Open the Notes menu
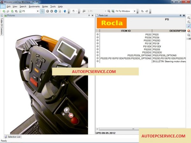Screen dimensions: 191x143 tap(45, 7)
